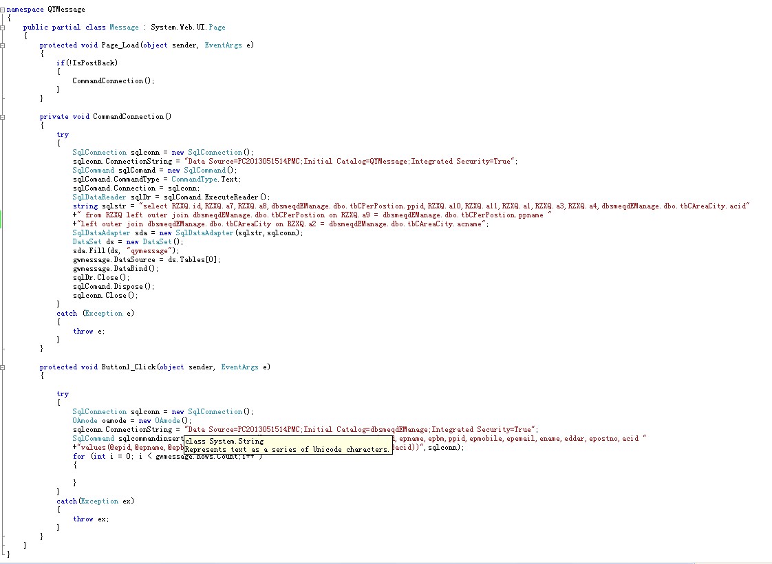Click 'sqlComand.CommandType = CommandType.Text;' line

[x=157, y=179]
